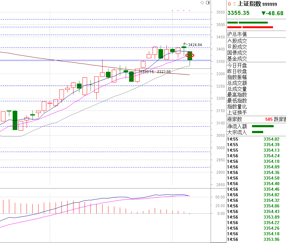Click the 3424.84 high price label on chart
Screen dimensions: 286x243
(x=195, y=45)
